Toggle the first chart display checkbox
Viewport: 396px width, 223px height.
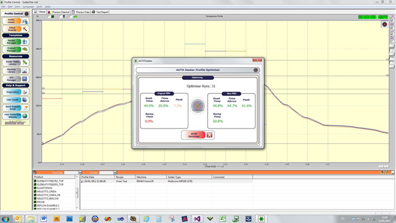pos(49,16)
